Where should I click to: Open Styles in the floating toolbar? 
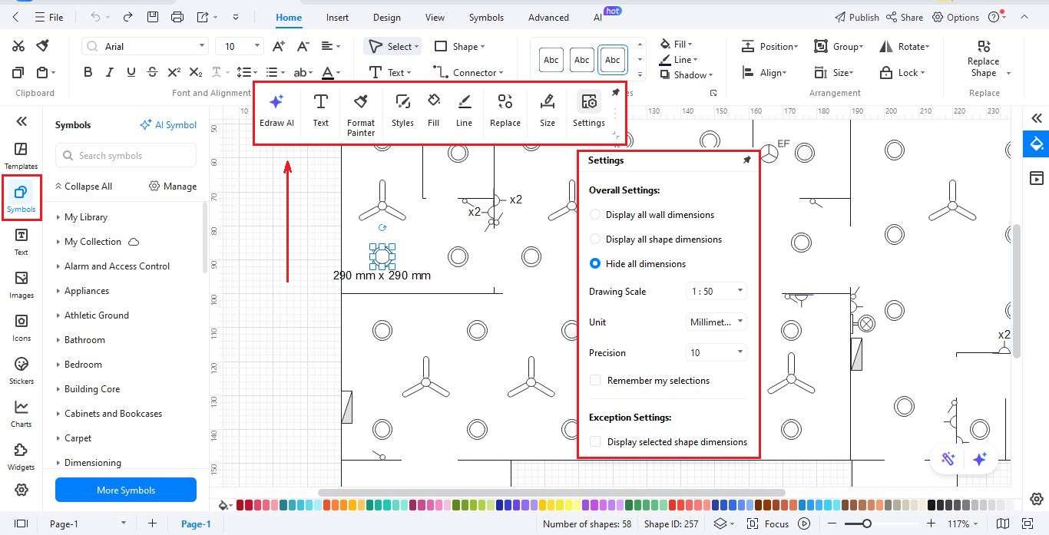coord(402,111)
